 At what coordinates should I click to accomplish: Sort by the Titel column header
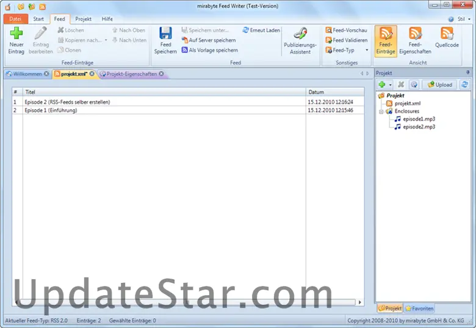pyautogui.click(x=164, y=92)
